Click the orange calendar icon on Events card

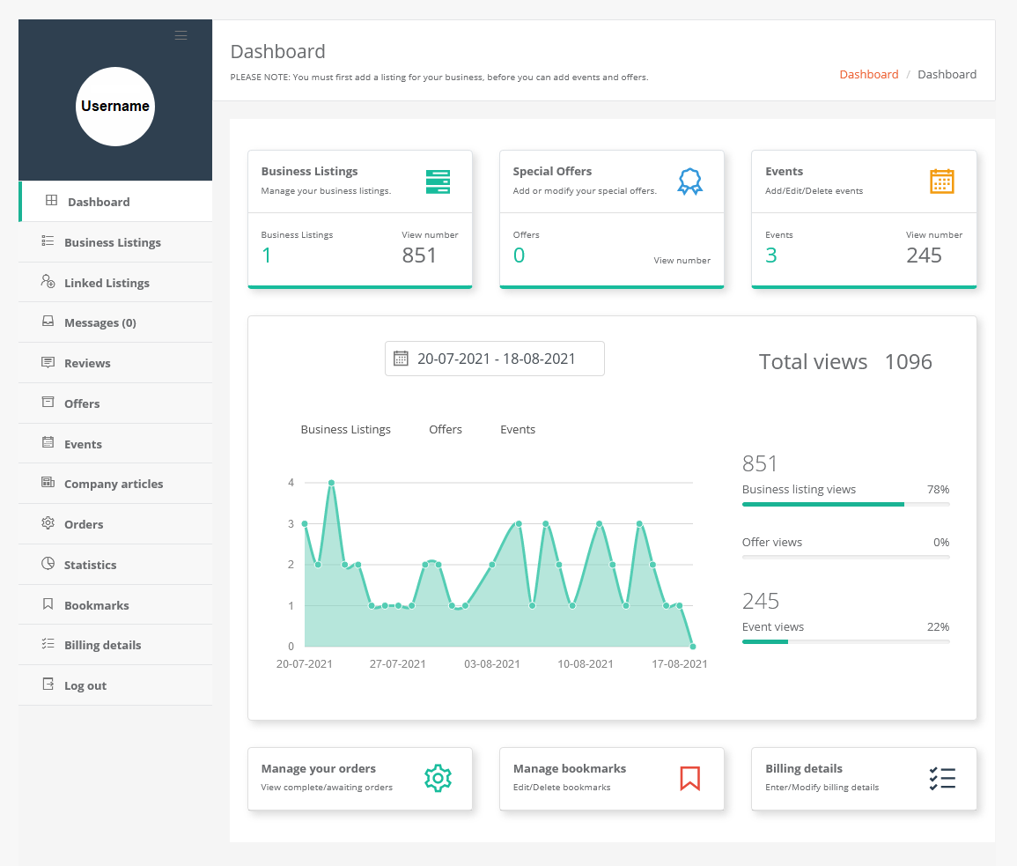(x=942, y=181)
